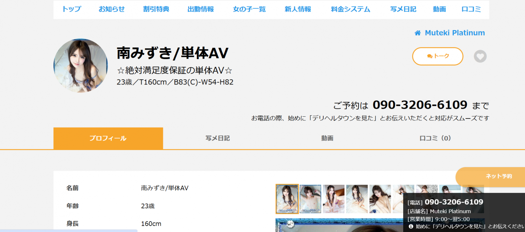Go to 写メ日記 in top navigation
This screenshot has width=525, height=232.
403,9
